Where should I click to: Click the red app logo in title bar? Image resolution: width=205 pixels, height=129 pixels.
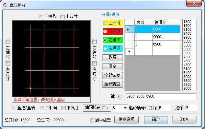5,5
